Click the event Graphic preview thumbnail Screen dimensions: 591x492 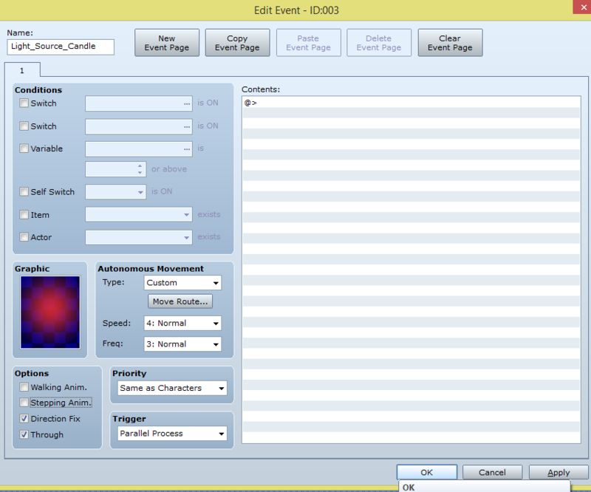(50, 312)
